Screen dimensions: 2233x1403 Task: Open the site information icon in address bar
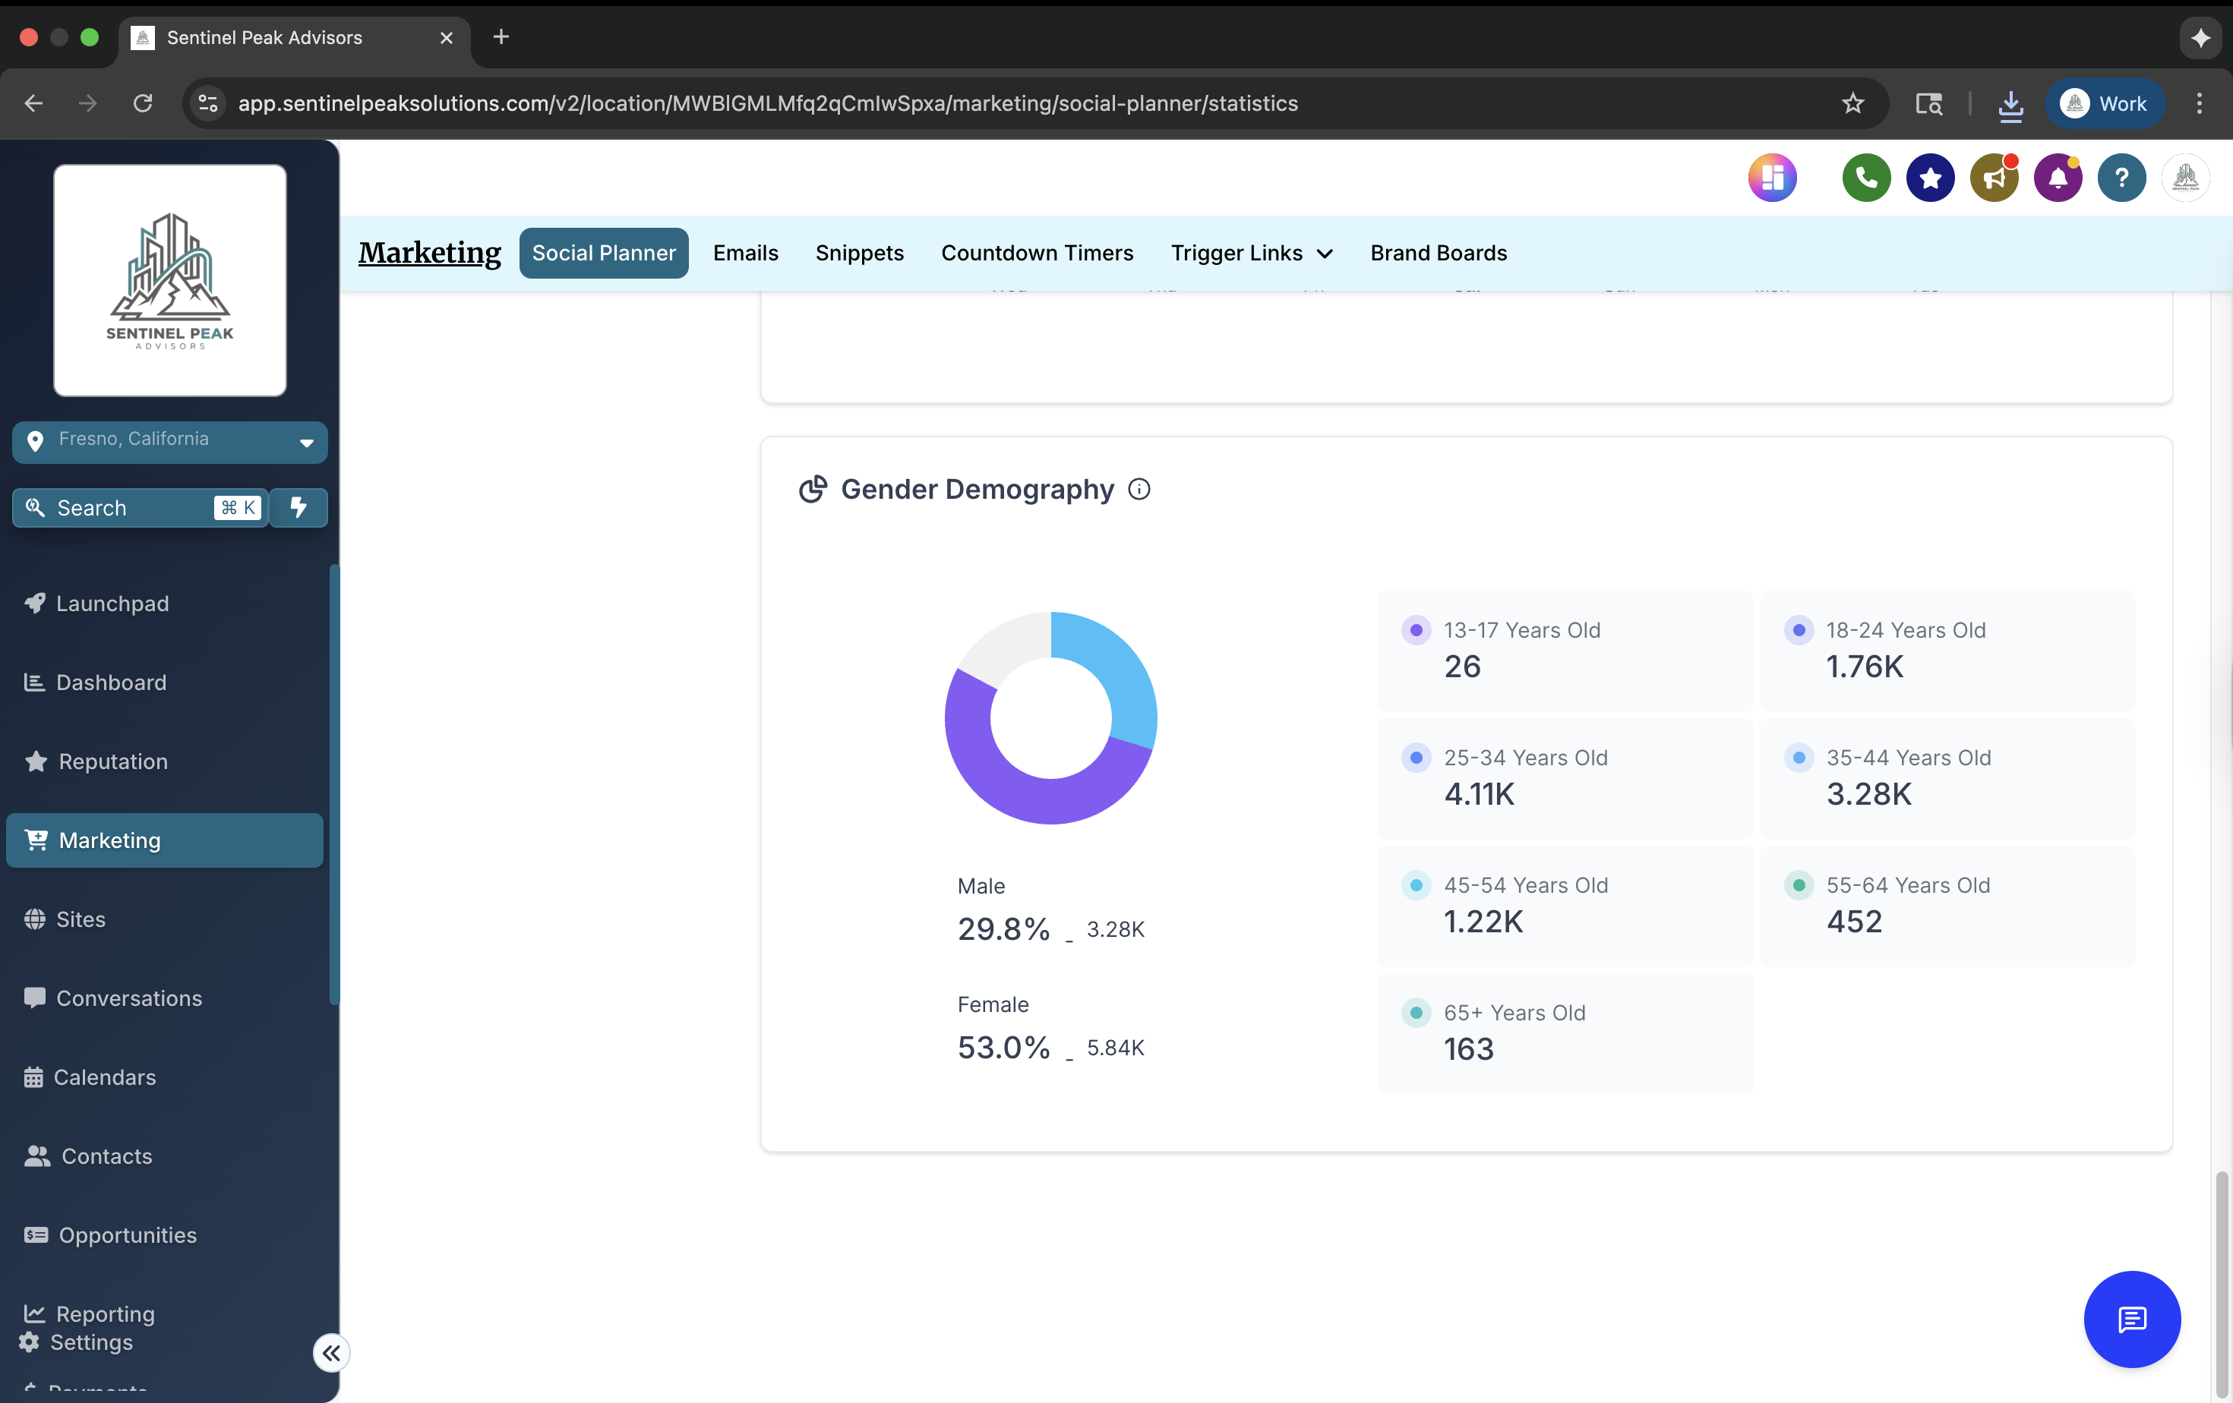(x=209, y=102)
